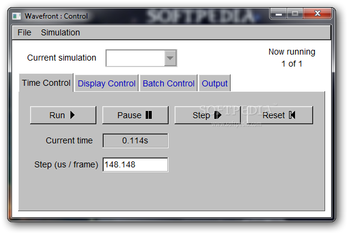Click the 'Current simulation' label
This screenshot has height=234, width=348.
61,58
